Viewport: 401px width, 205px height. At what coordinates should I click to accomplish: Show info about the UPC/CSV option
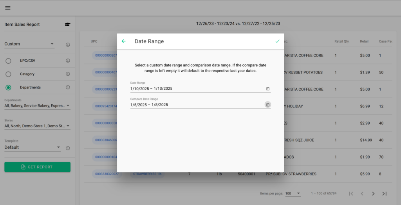(x=68, y=61)
